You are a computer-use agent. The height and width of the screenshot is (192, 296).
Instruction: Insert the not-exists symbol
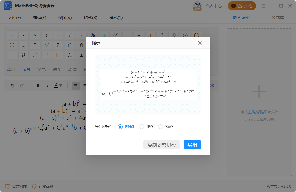58,45
